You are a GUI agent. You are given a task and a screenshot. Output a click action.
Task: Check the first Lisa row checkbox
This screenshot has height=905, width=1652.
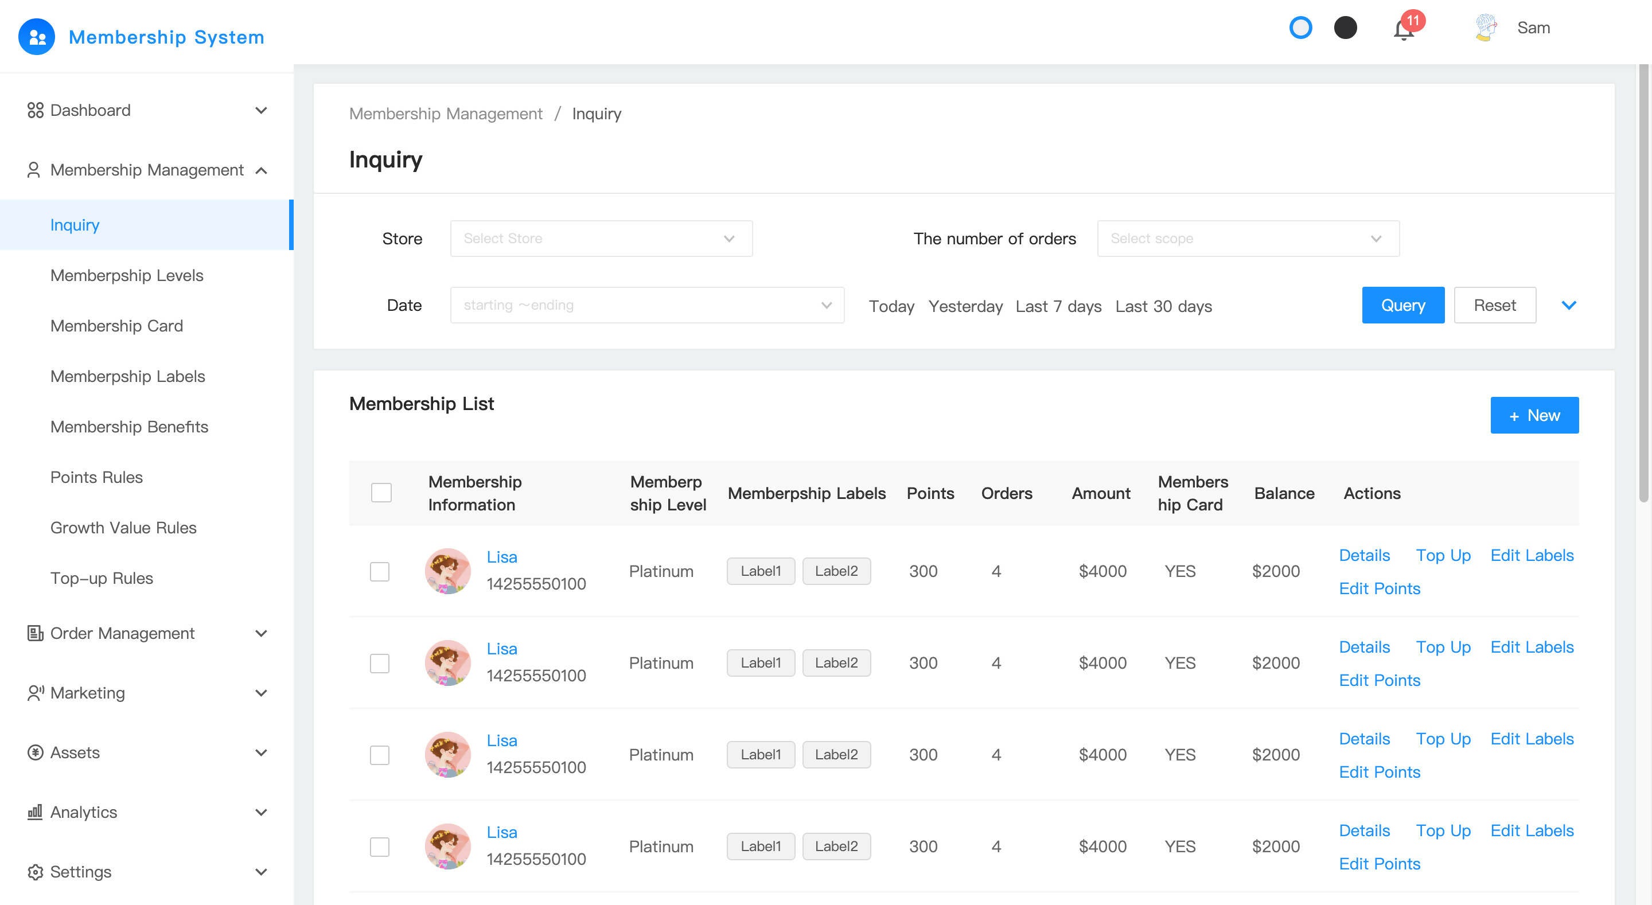[380, 571]
